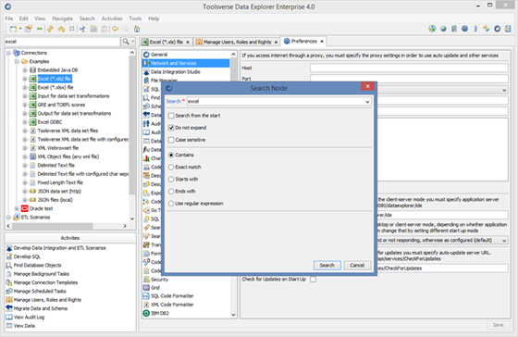Viewport: 518px width, 337px height.
Task: Toggle Check for Updates on Start Up
Action: click(313, 279)
